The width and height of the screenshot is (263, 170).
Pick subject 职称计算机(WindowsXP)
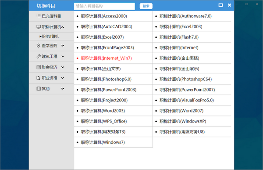point(183,121)
